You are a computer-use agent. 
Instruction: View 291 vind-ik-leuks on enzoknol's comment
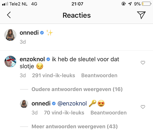[x=54, y=75]
